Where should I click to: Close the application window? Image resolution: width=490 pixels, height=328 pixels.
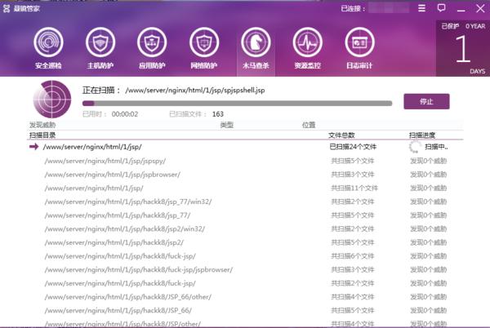480,8
